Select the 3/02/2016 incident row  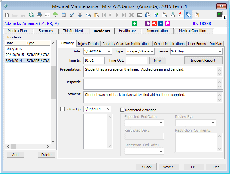tap(28, 49)
